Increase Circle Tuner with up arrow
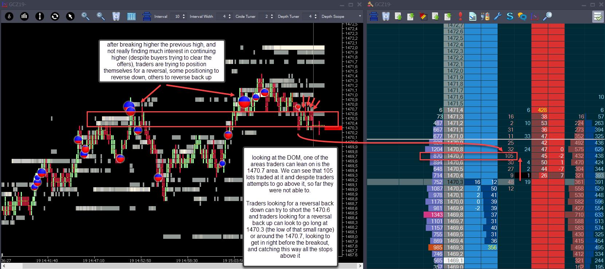The image size is (605, 269). (272, 15)
